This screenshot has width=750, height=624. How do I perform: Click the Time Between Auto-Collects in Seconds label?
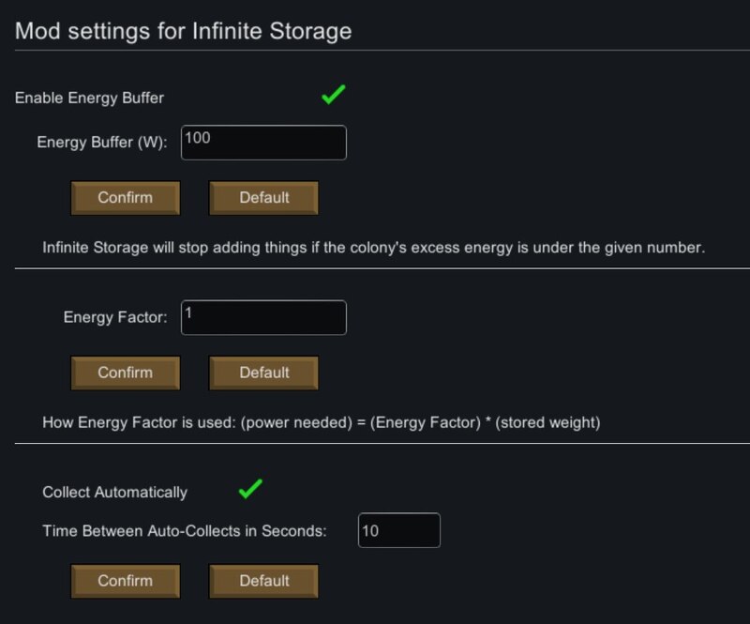[185, 530]
